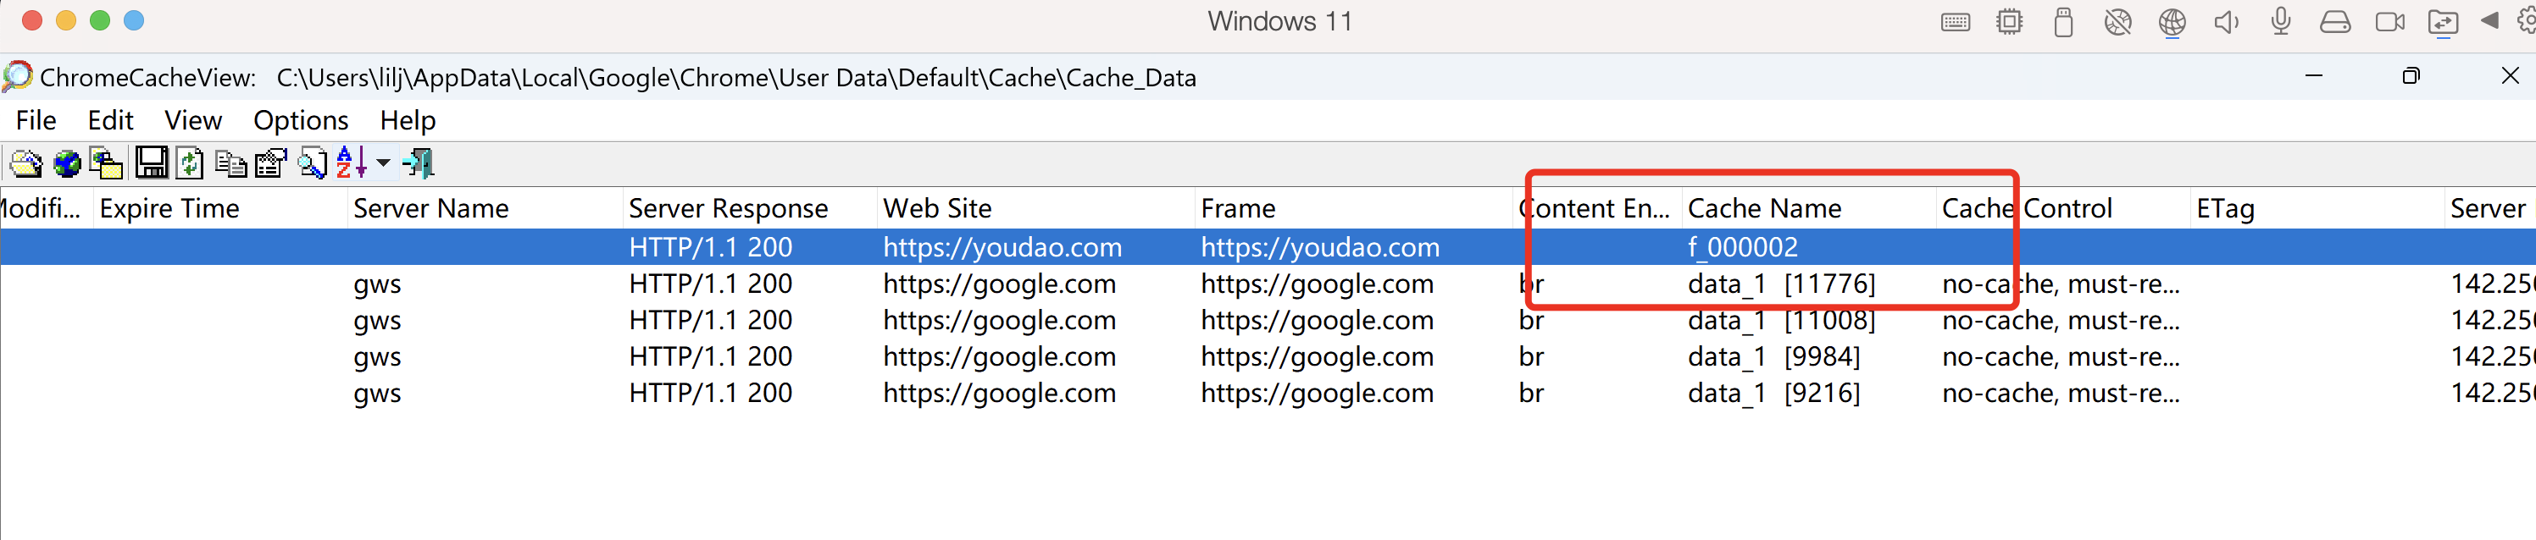Toggle the network globe icon in VM toolbar
The width and height of the screenshot is (2536, 540).
[x=2172, y=22]
